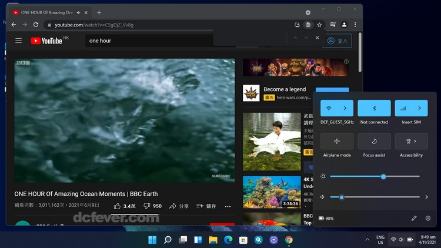Open quick settings edit pencil icon
The width and height of the screenshot is (441, 248).
point(414,218)
